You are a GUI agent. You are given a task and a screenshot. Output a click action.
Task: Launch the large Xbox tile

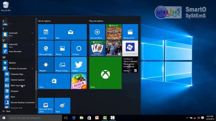click(x=105, y=73)
